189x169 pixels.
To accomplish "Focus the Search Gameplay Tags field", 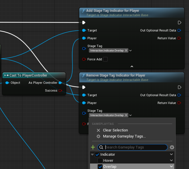I will 132,147.
